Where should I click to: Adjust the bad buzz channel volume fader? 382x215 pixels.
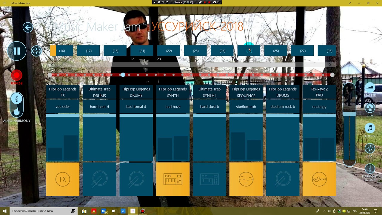[x=173, y=115]
